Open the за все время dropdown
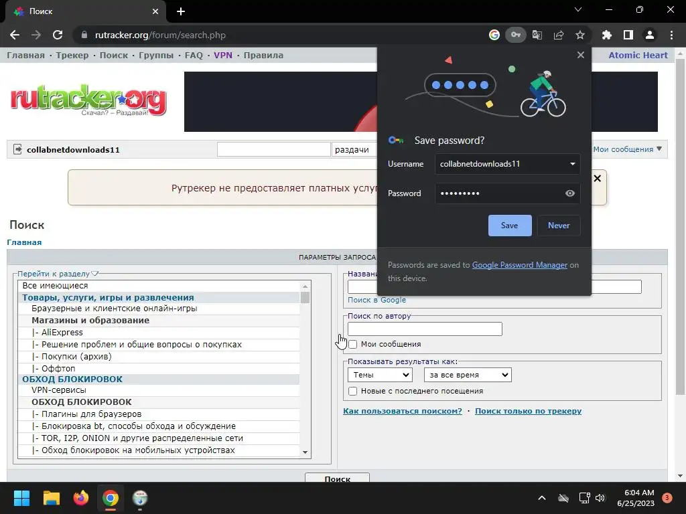 468,375
